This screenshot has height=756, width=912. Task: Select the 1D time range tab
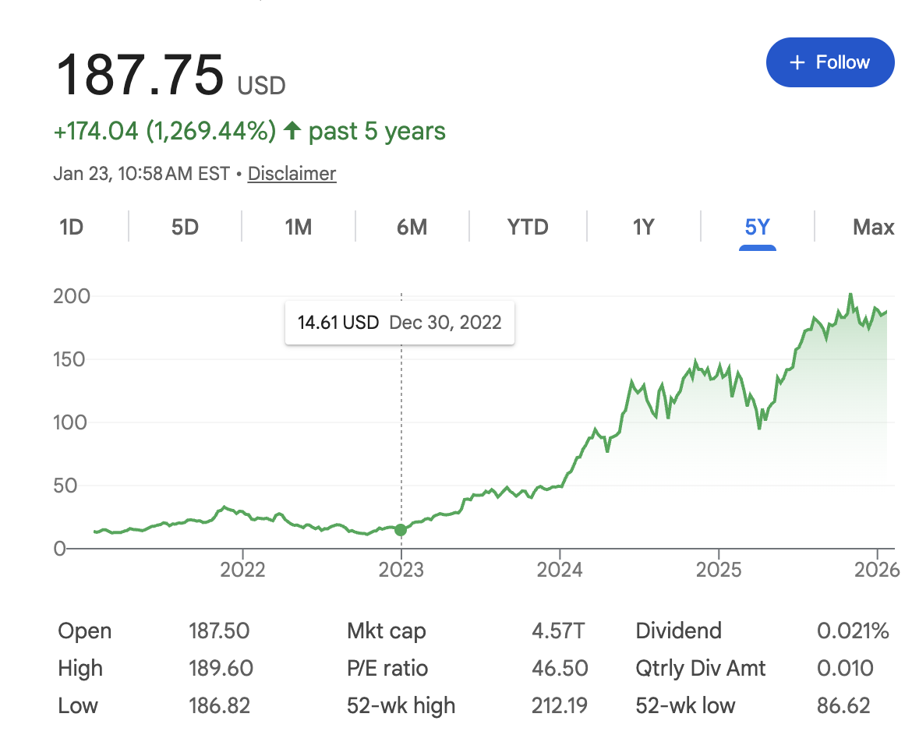coord(71,227)
